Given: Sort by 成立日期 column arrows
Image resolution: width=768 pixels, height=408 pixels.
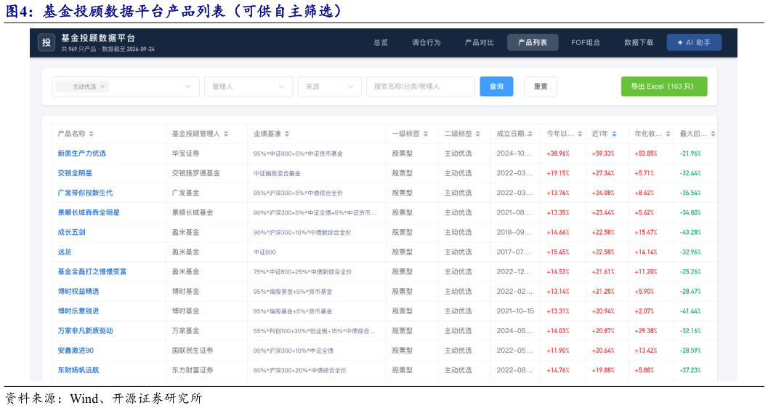Looking at the screenshot, I should (x=530, y=134).
